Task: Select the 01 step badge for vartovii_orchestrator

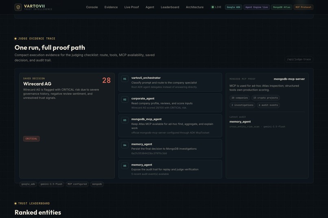Action: click(125, 79)
